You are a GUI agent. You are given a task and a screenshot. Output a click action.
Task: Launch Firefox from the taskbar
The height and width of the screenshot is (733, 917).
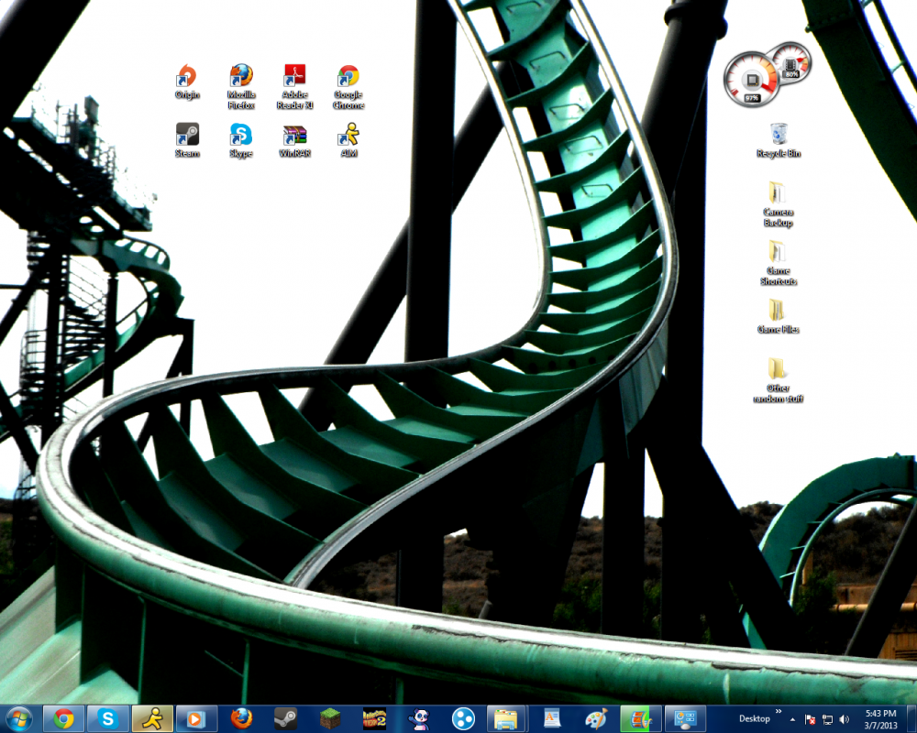241,718
